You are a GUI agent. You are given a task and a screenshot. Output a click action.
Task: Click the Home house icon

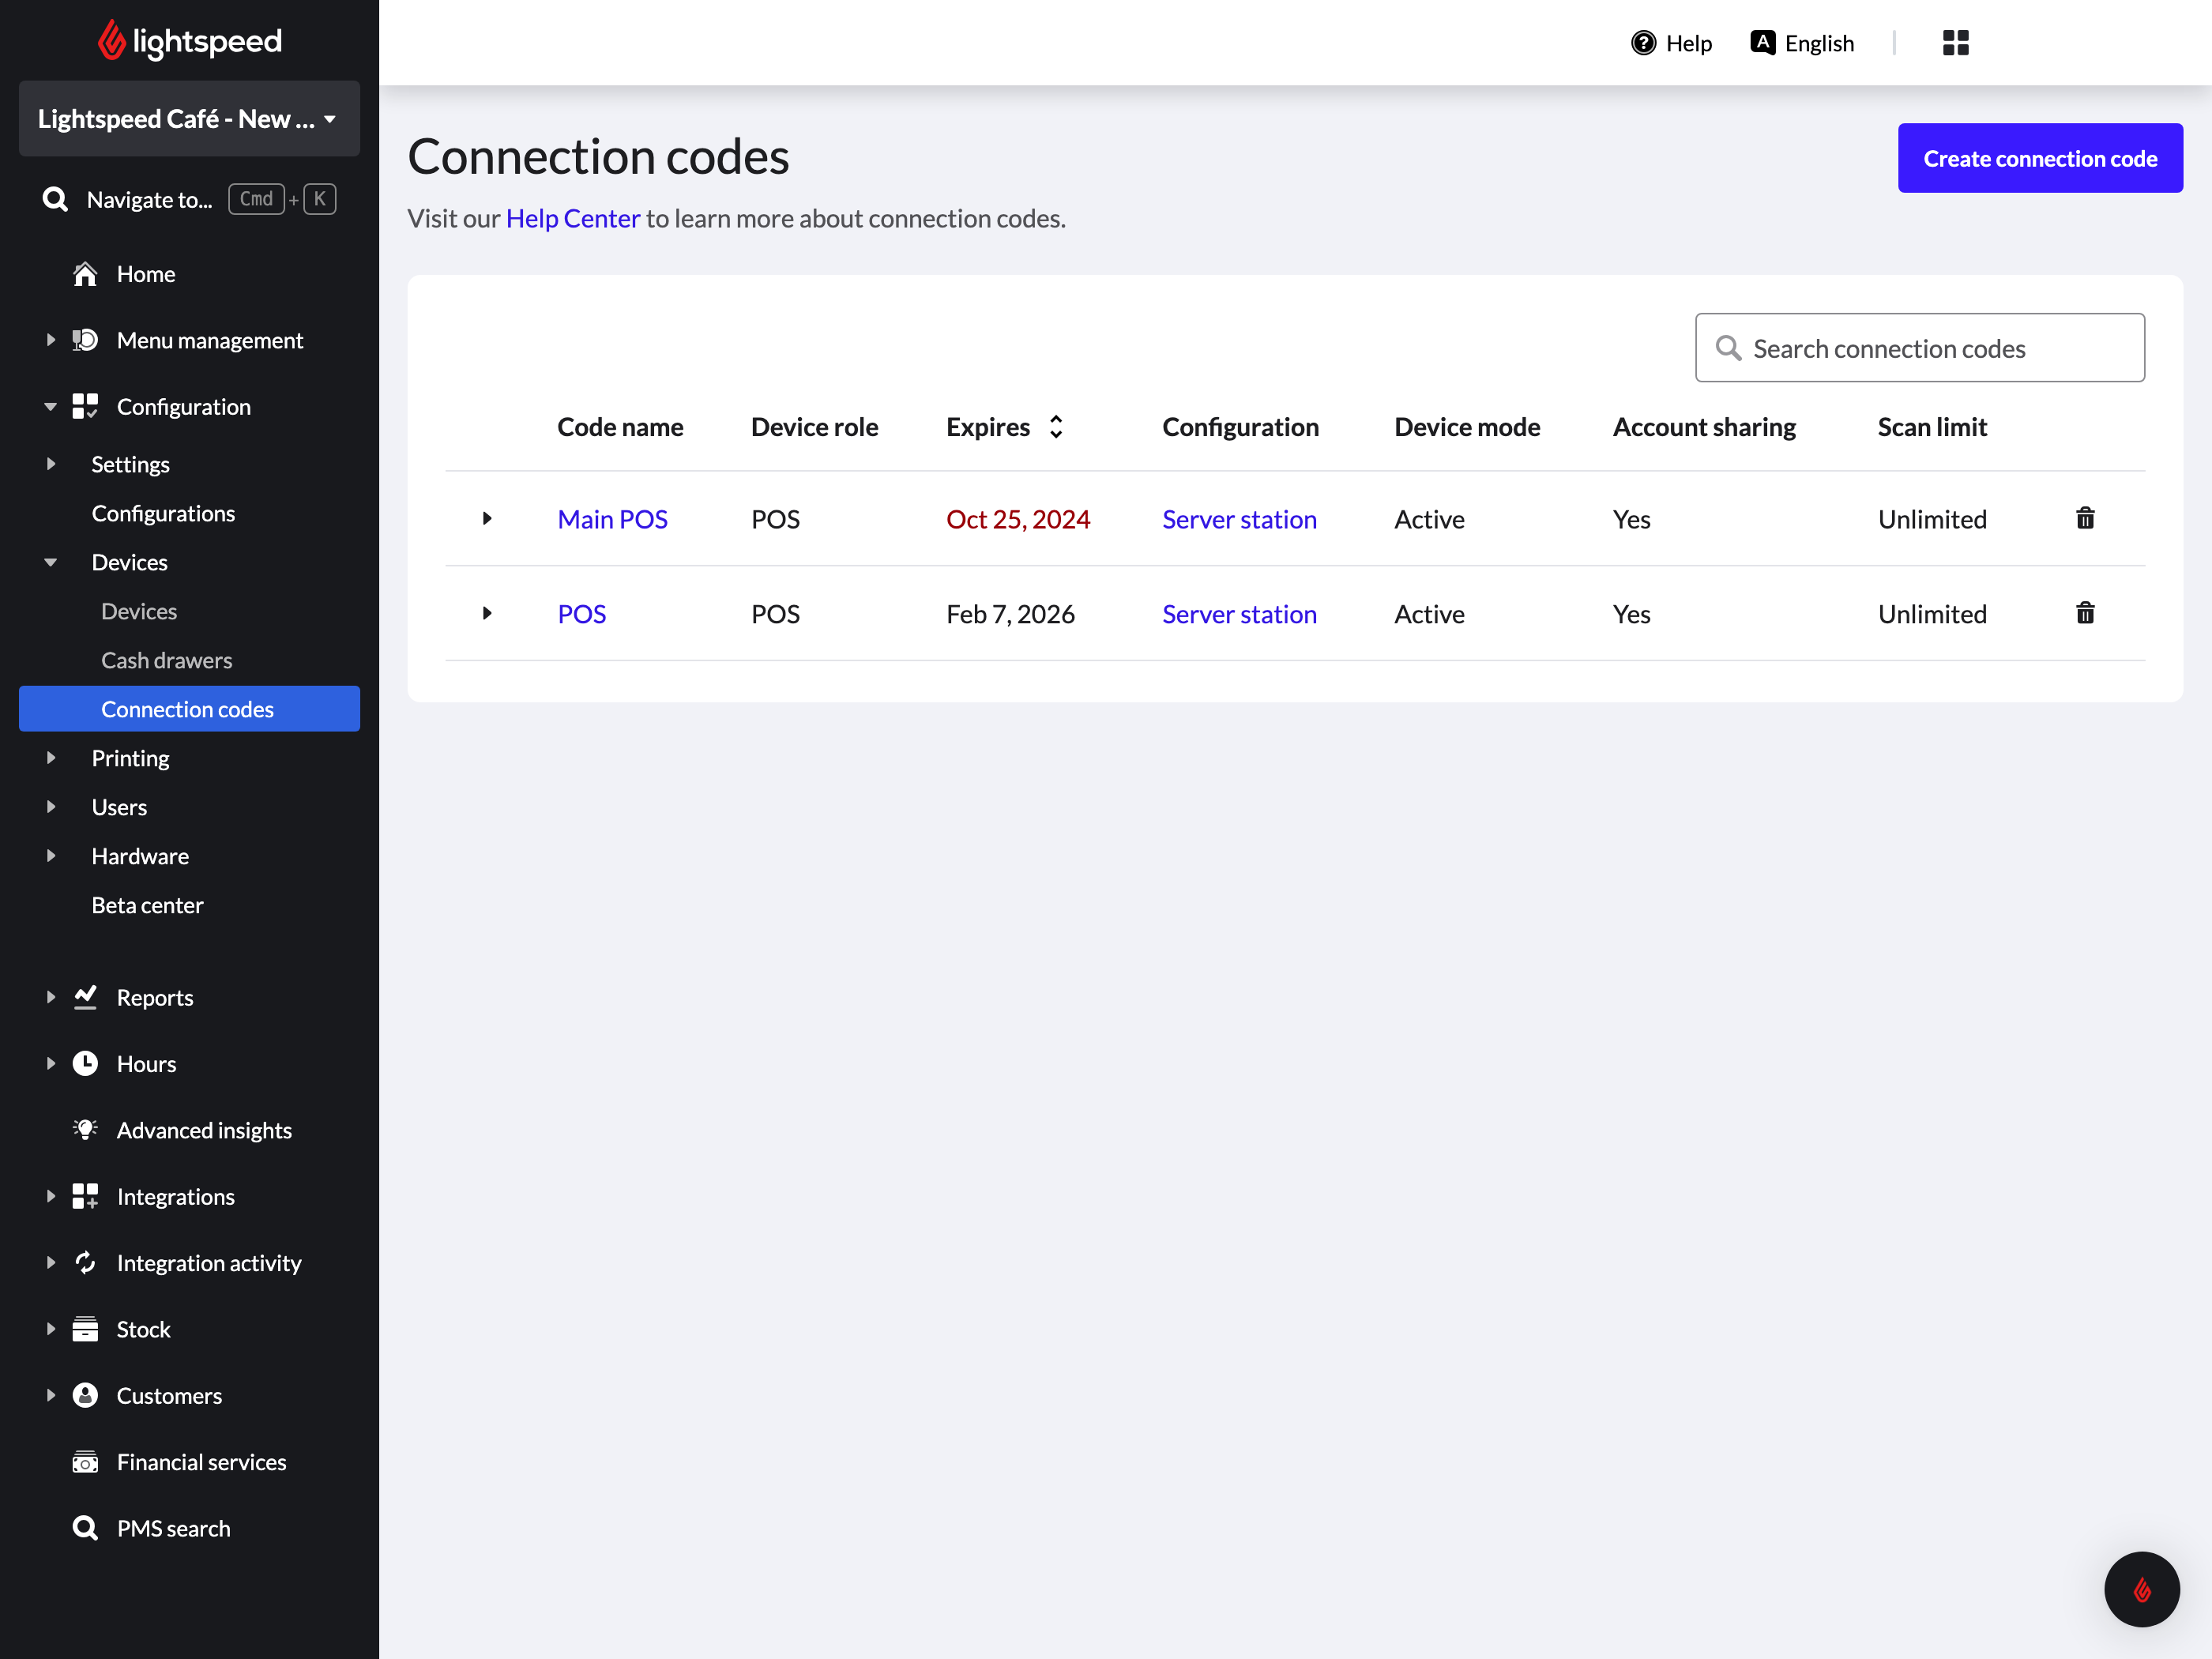click(x=85, y=274)
